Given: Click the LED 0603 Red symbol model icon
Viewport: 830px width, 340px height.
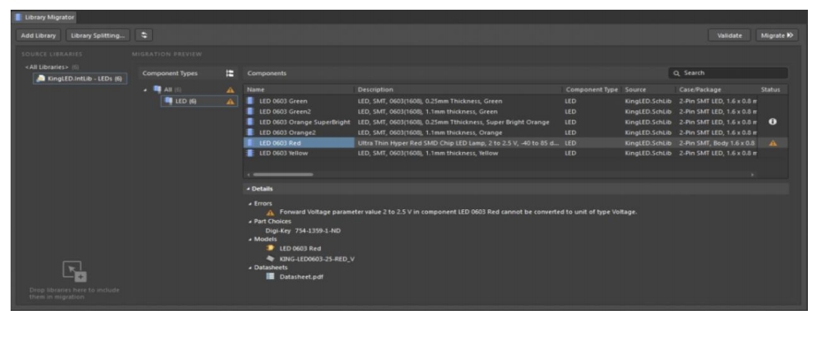Looking at the screenshot, I should (x=270, y=248).
